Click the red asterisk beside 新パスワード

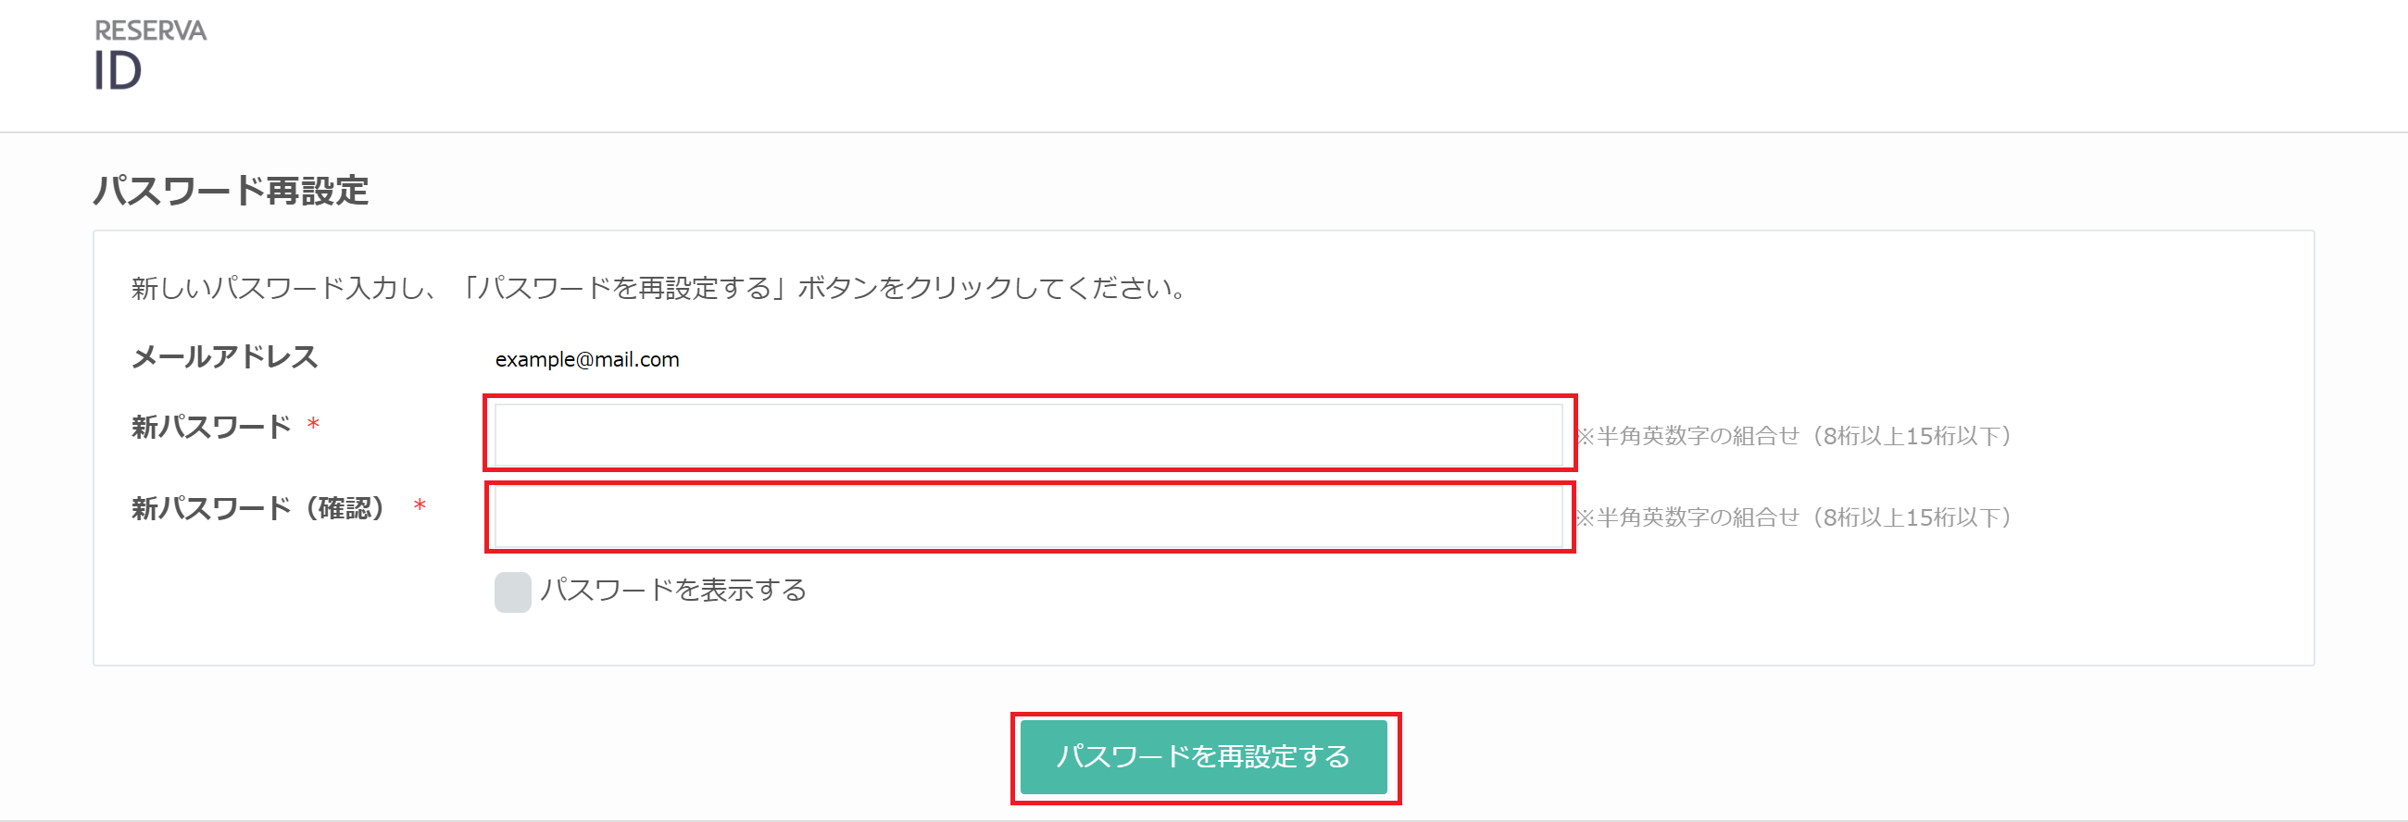pyautogui.click(x=314, y=425)
